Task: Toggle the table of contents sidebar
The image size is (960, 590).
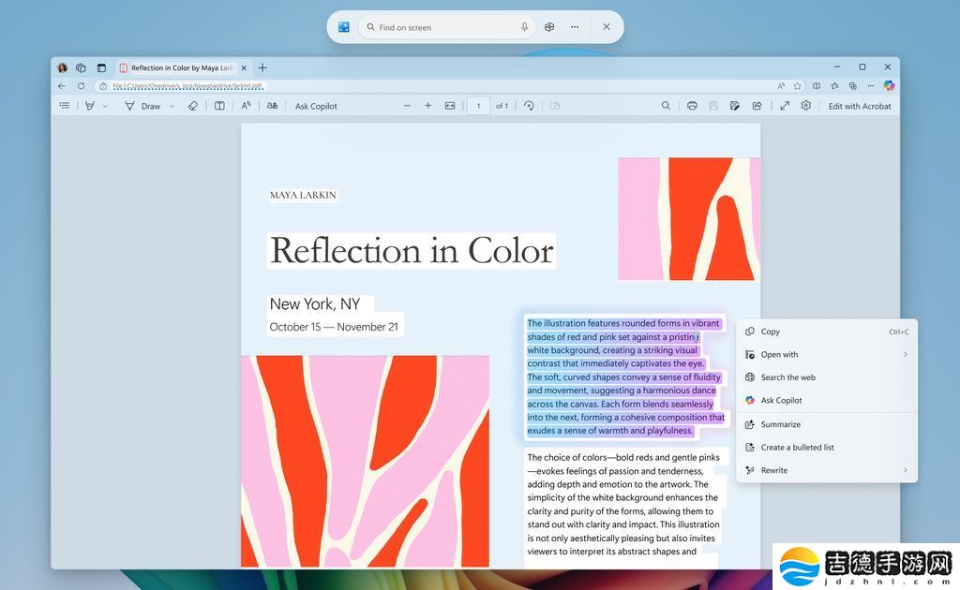Action: [x=65, y=106]
